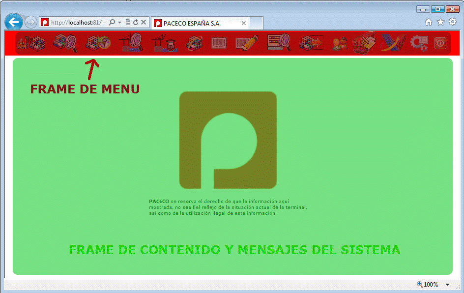This screenshot has height=293, width=464.
Task: Open the rack with magnifier icon
Action: point(279,42)
